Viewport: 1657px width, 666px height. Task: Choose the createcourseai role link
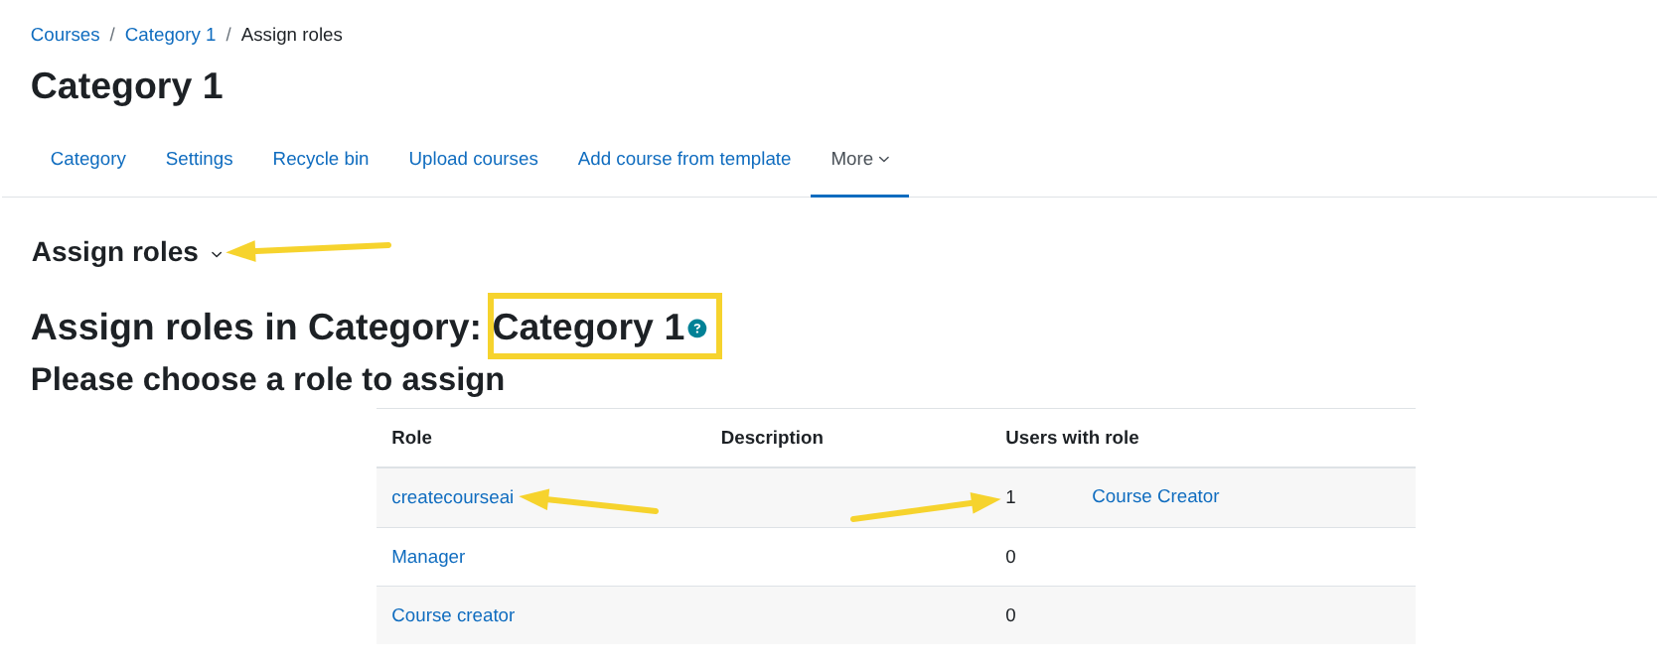pos(452,497)
